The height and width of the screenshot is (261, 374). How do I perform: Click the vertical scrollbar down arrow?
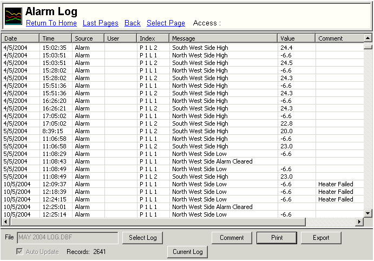(x=368, y=213)
